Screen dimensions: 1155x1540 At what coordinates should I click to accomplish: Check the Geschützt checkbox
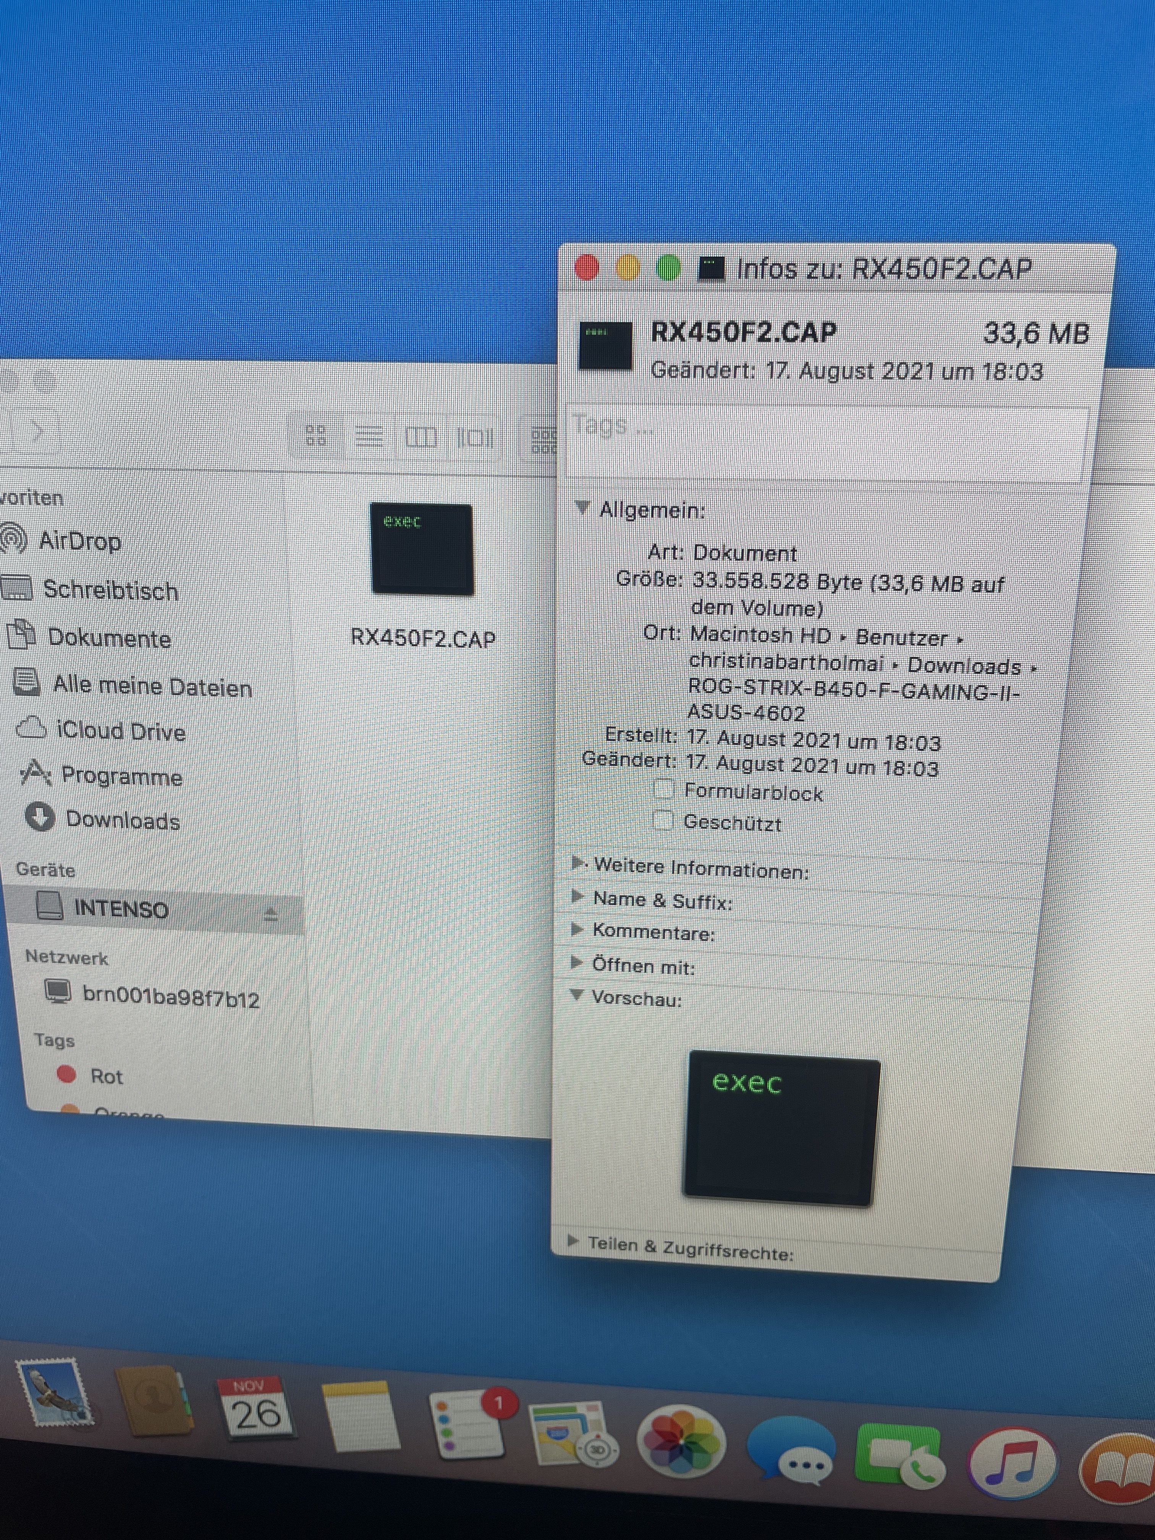click(x=663, y=821)
